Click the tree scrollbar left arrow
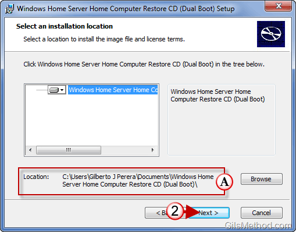The image size is (296, 232). pyautogui.click(x=30, y=150)
